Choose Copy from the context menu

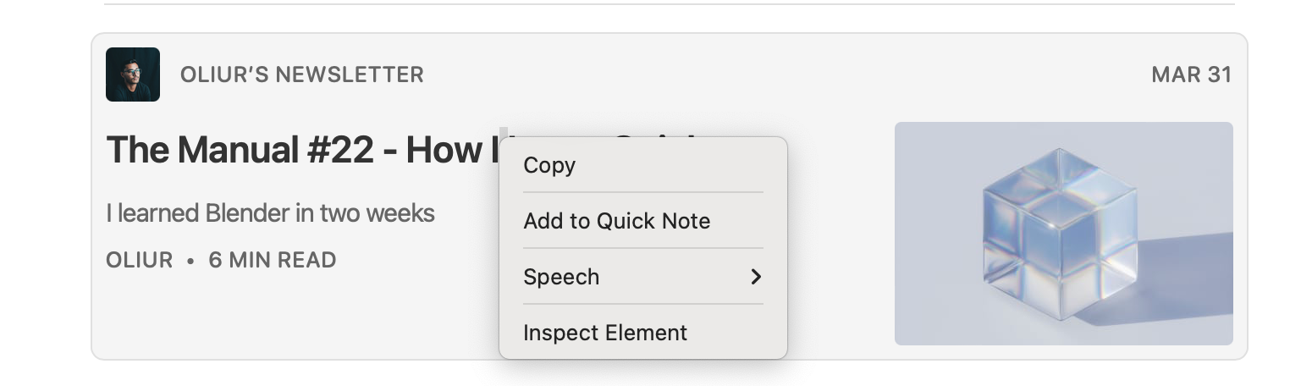pyautogui.click(x=549, y=165)
